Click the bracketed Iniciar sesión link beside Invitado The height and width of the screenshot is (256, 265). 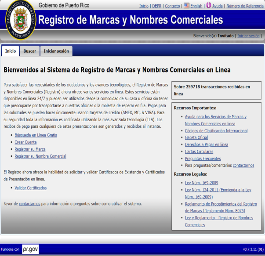(x=248, y=36)
